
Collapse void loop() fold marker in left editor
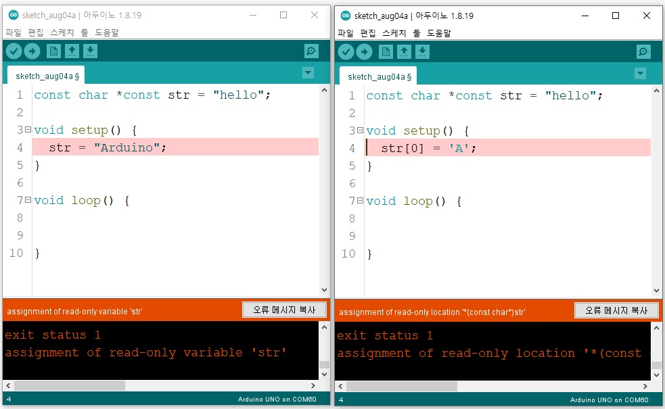click(28, 200)
